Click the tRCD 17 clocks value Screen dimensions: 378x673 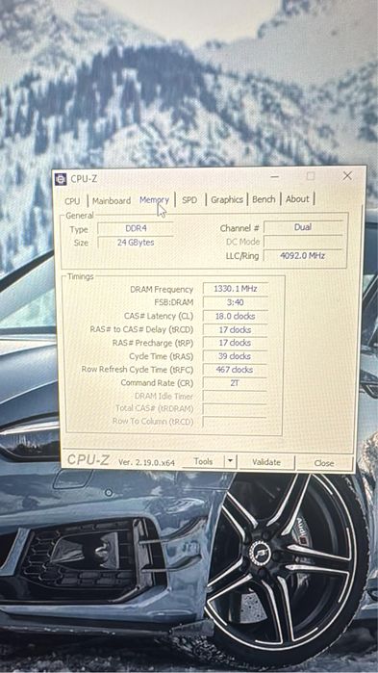click(236, 329)
